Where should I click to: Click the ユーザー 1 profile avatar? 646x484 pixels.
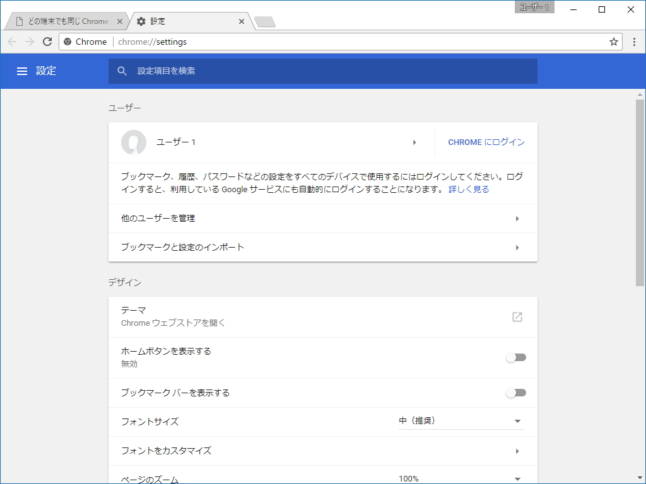tap(133, 142)
